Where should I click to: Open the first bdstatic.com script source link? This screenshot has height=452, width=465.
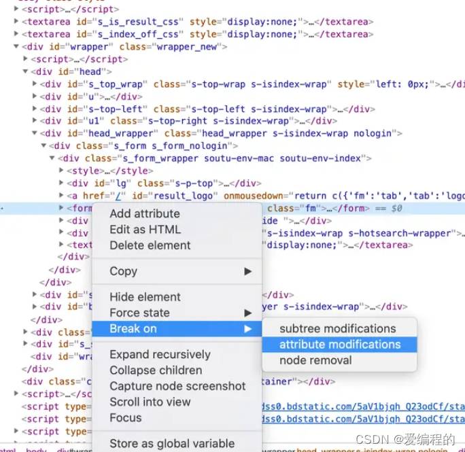point(363,406)
